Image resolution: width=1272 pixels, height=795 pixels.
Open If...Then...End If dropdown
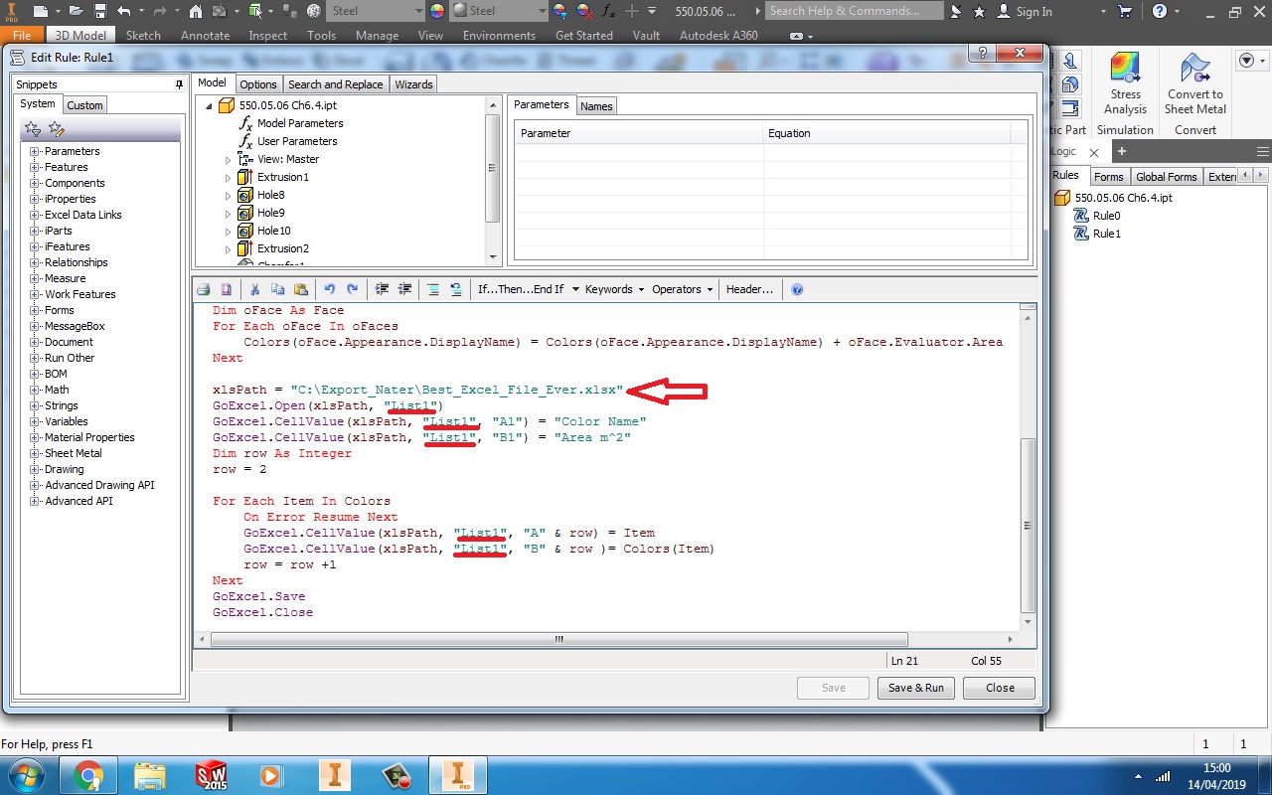pyautogui.click(x=528, y=289)
